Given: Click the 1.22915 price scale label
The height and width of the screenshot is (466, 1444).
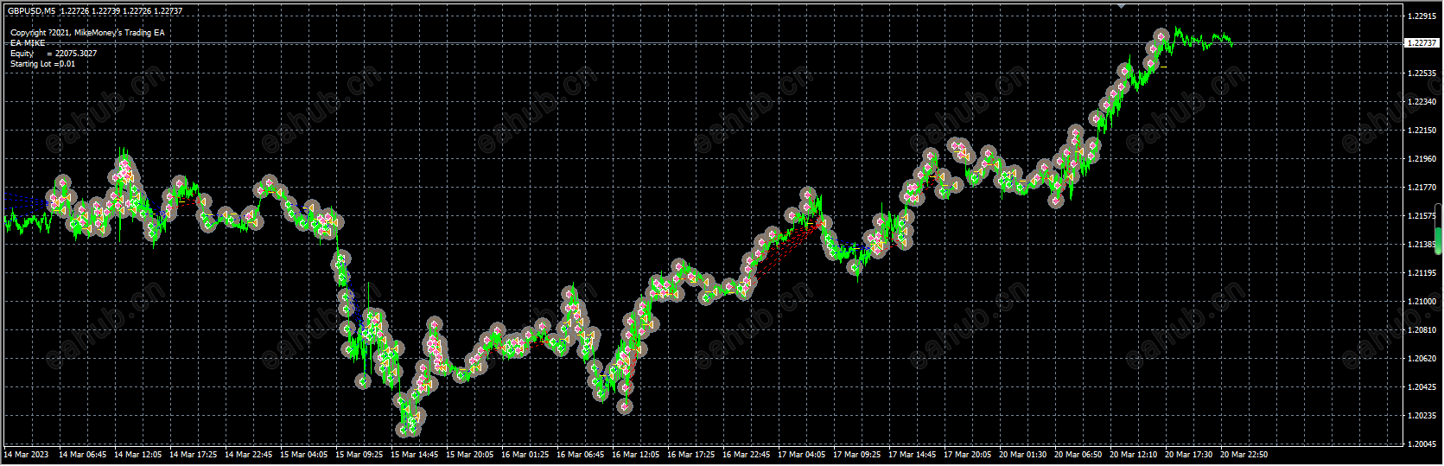Looking at the screenshot, I should tap(1422, 16).
